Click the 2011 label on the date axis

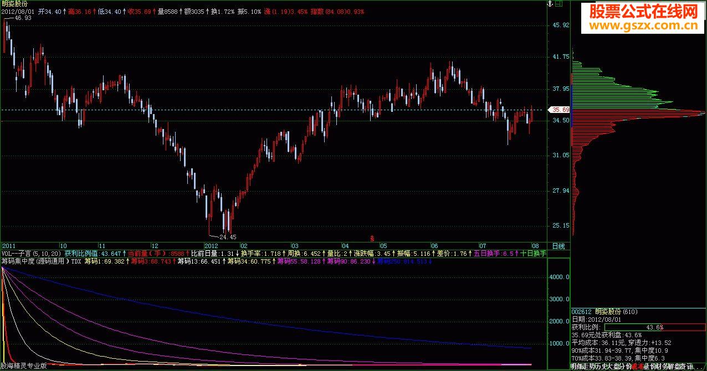click(8, 245)
